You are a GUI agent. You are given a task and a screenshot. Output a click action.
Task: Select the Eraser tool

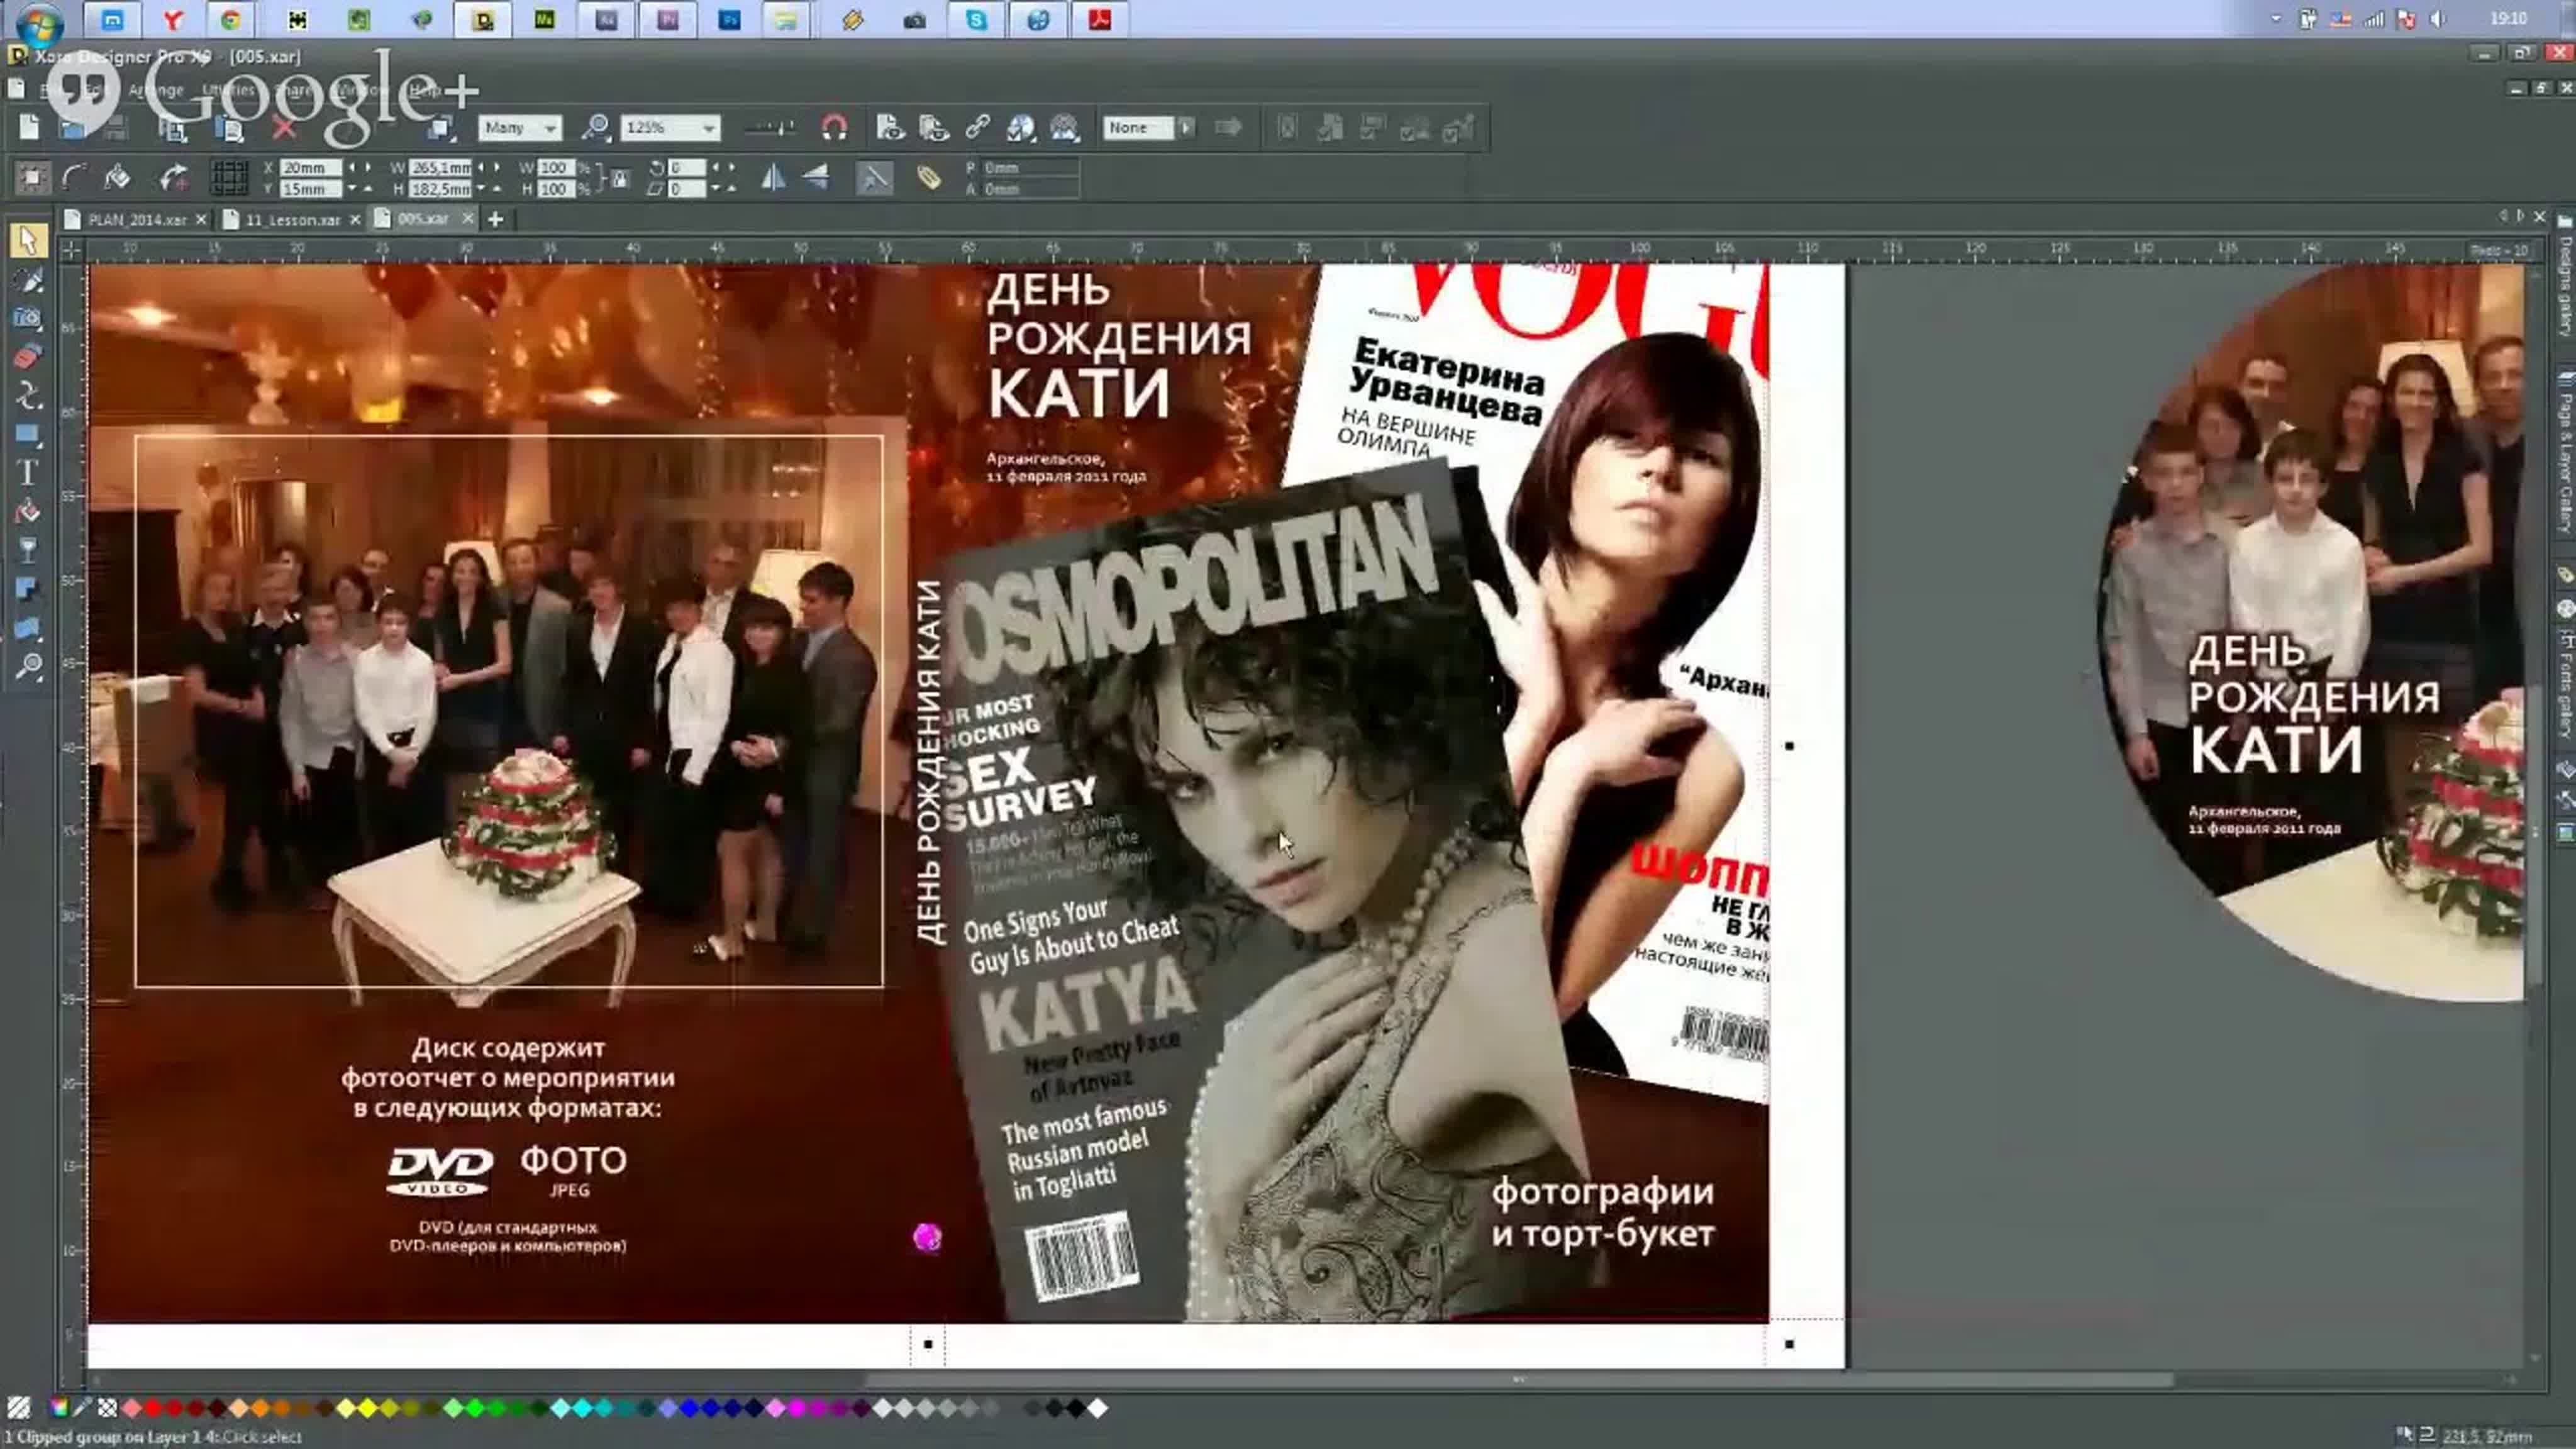[x=28, y=357]
